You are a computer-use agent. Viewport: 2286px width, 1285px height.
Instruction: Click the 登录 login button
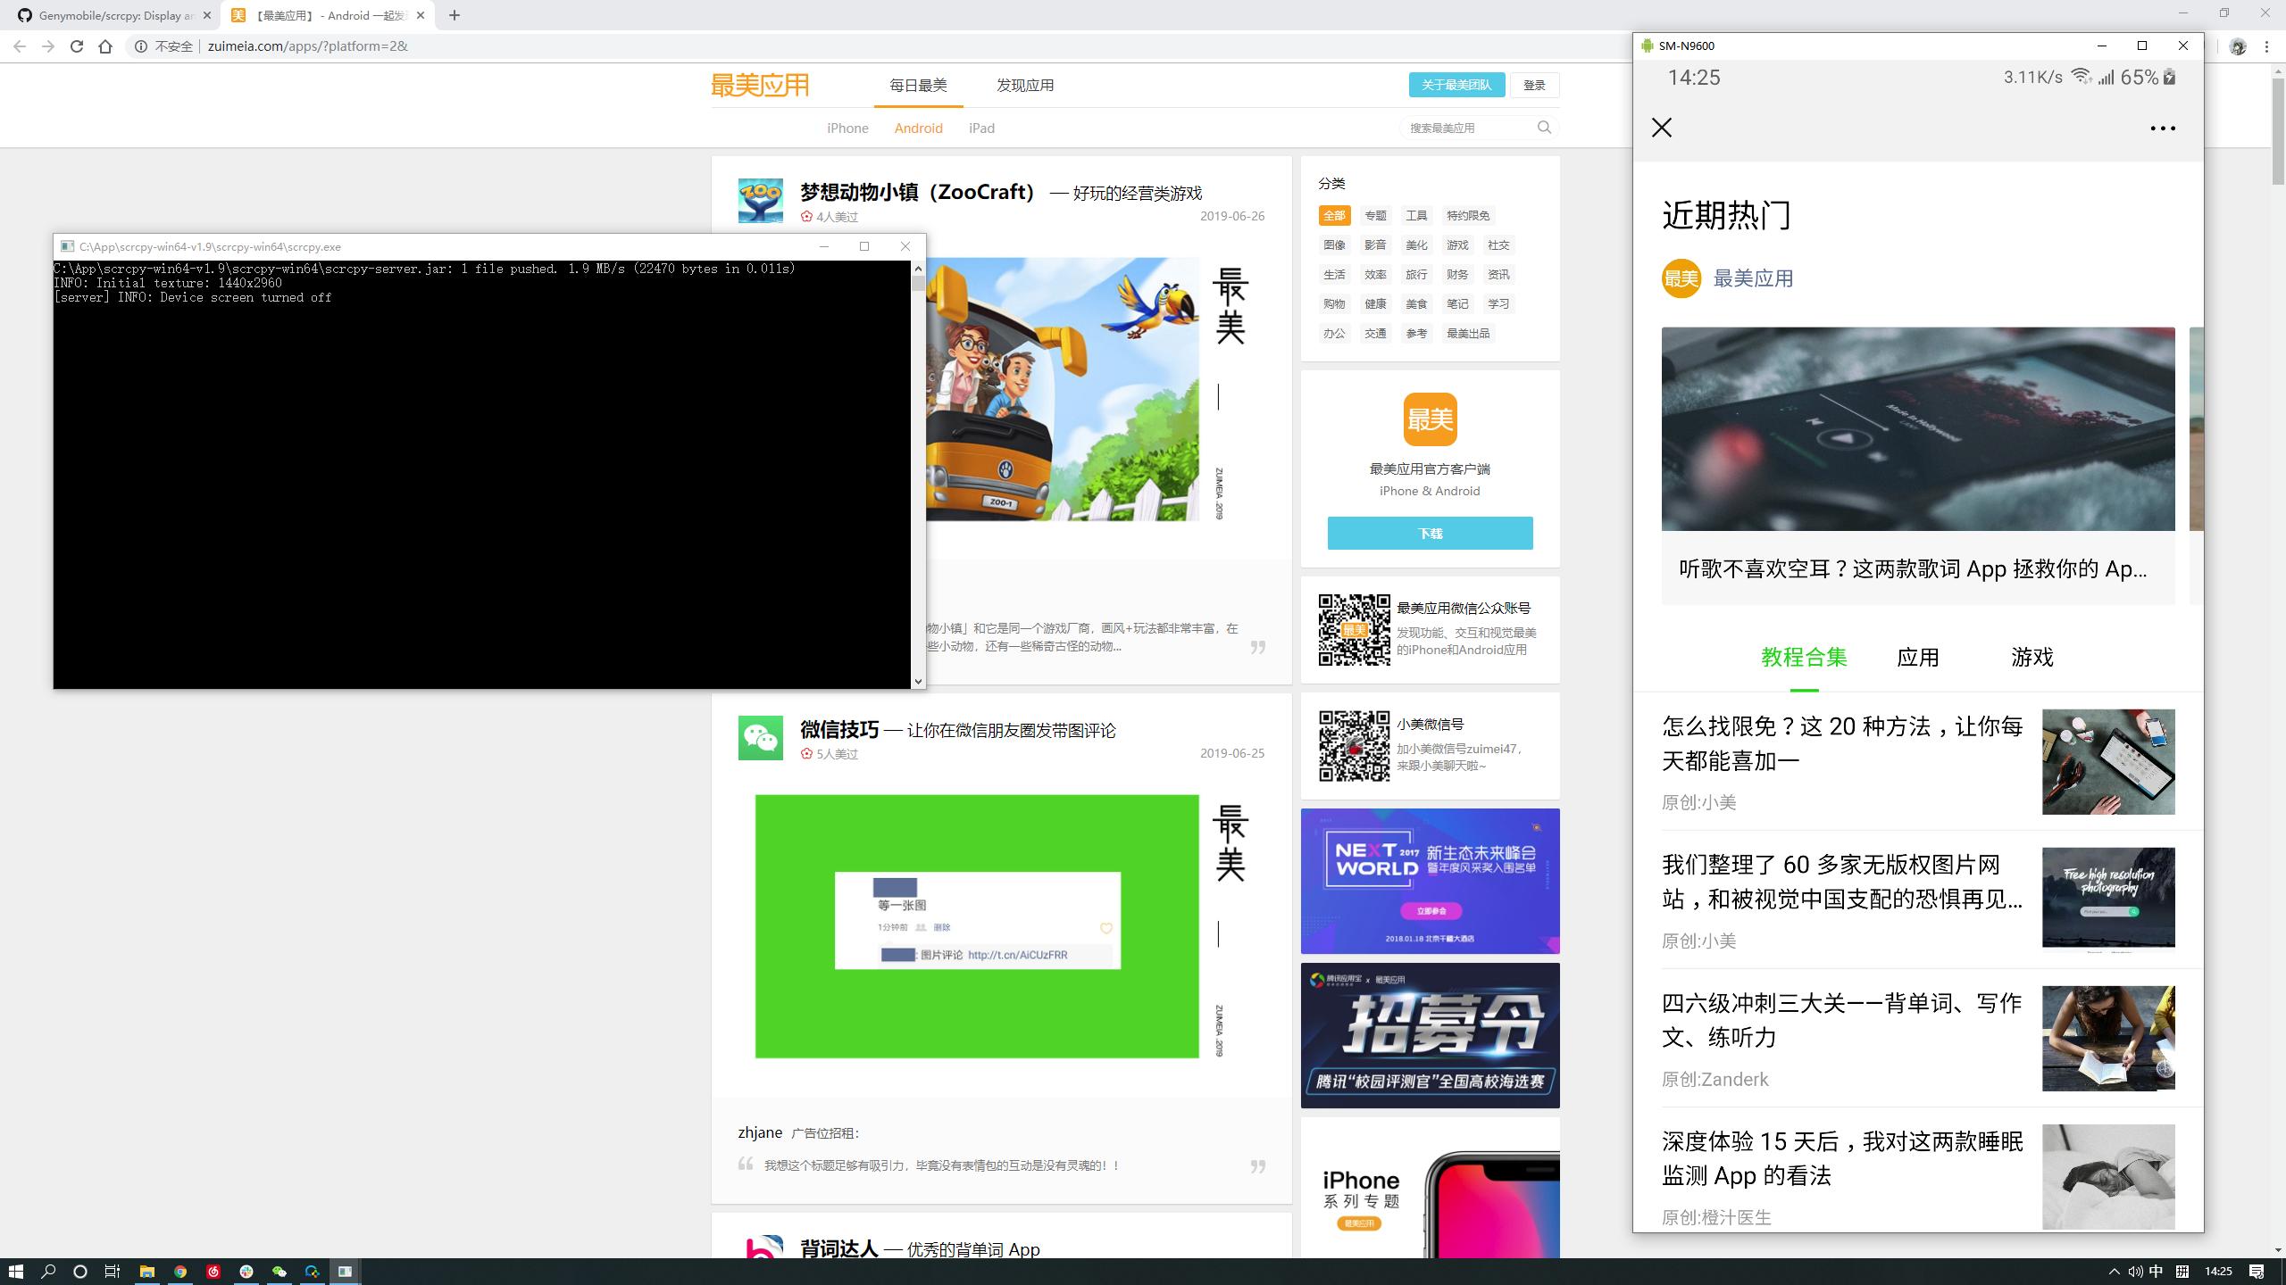click(1533, 85)
